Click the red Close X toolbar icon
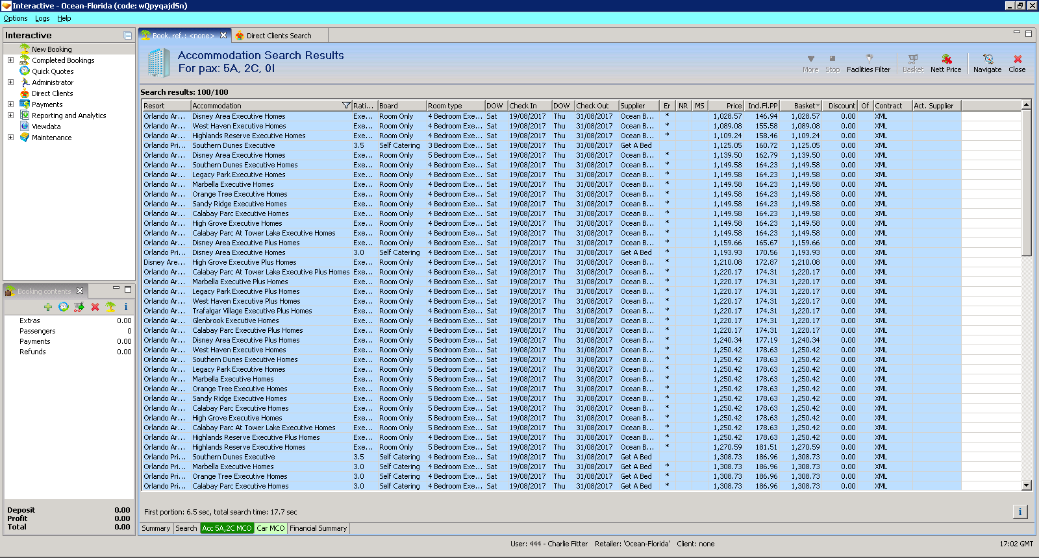1039x558 pixels. point(1018,58)
